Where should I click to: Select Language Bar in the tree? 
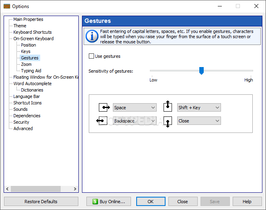coord(27,96)
